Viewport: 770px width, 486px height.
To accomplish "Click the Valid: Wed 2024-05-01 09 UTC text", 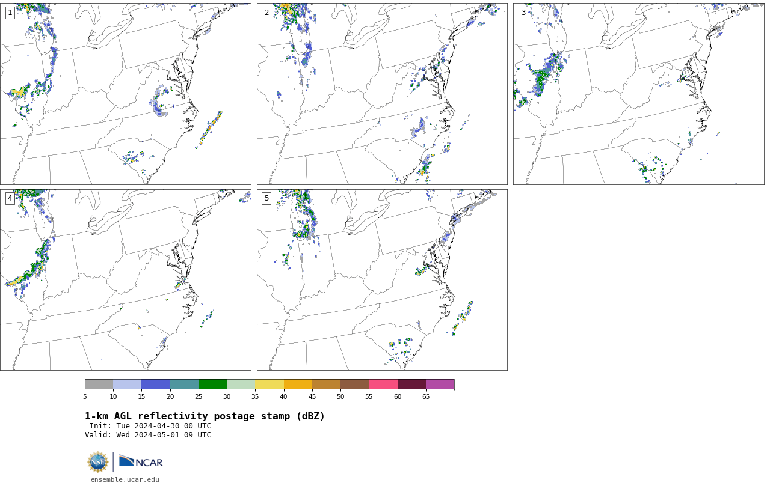I will coord(148,435).
